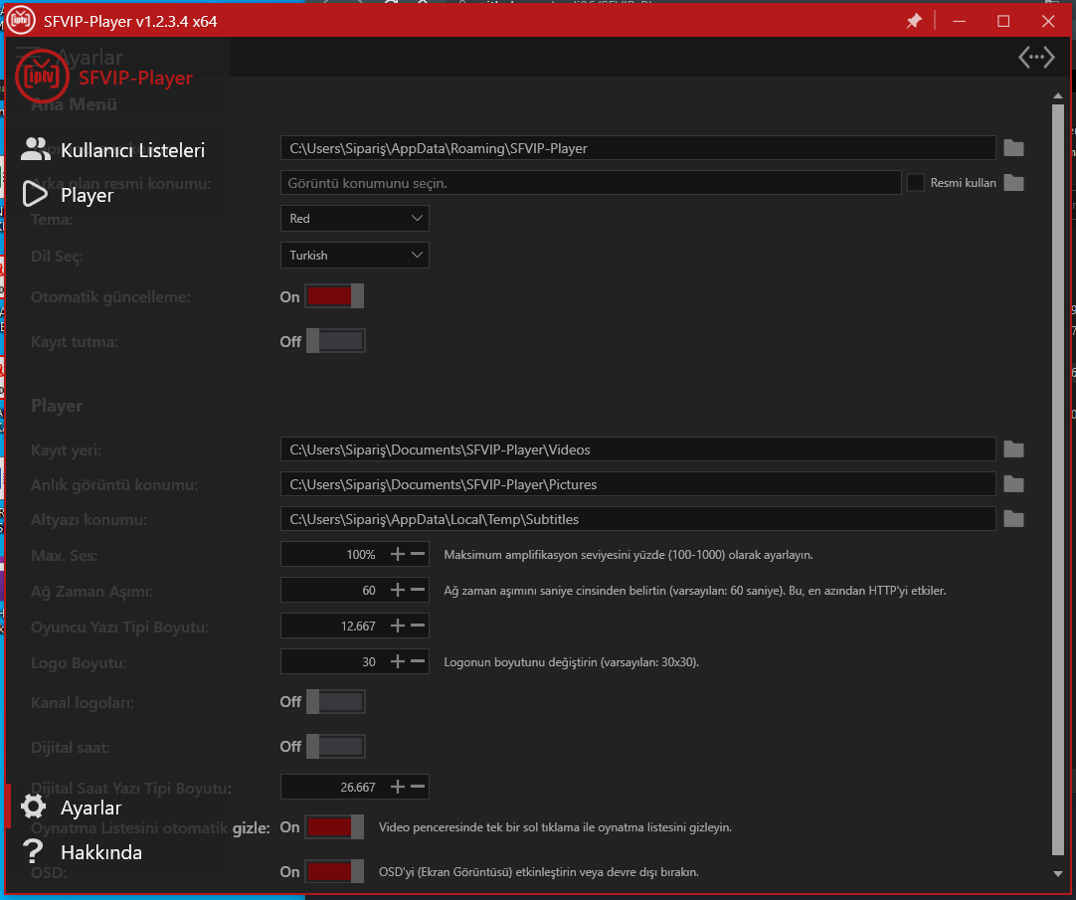Click the scrollbar up arrow

(x=1057, y=96)
